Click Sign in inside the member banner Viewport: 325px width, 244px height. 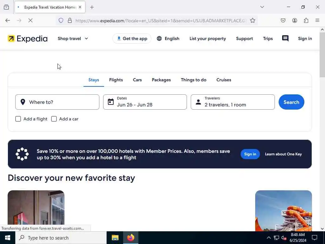point(250,154)
